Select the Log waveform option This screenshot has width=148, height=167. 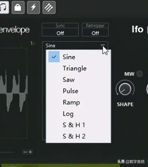pyautogui.click(x=78, y=114)
